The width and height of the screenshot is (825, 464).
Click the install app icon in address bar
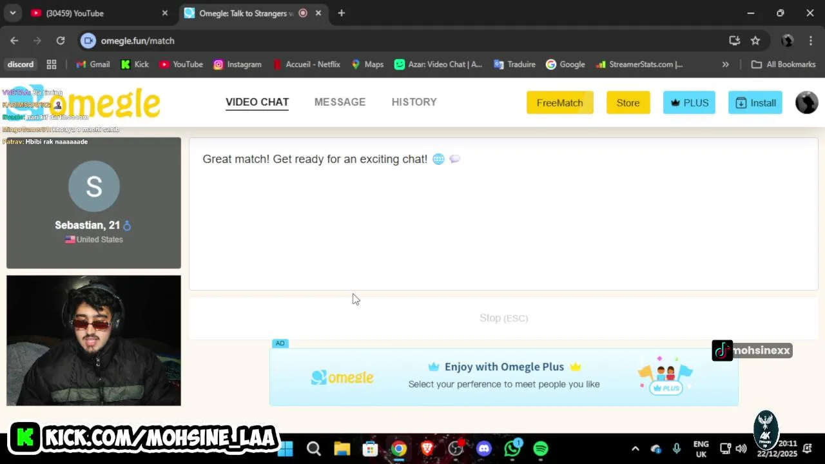click(734, 41)
